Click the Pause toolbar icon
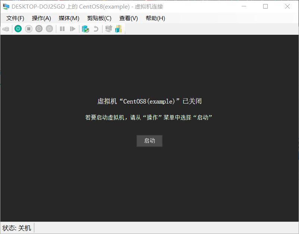 point(62,29)
